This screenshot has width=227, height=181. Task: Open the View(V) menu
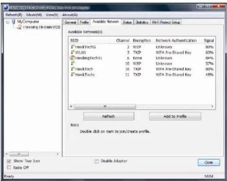pyautogui.click(x=52, y=15)
